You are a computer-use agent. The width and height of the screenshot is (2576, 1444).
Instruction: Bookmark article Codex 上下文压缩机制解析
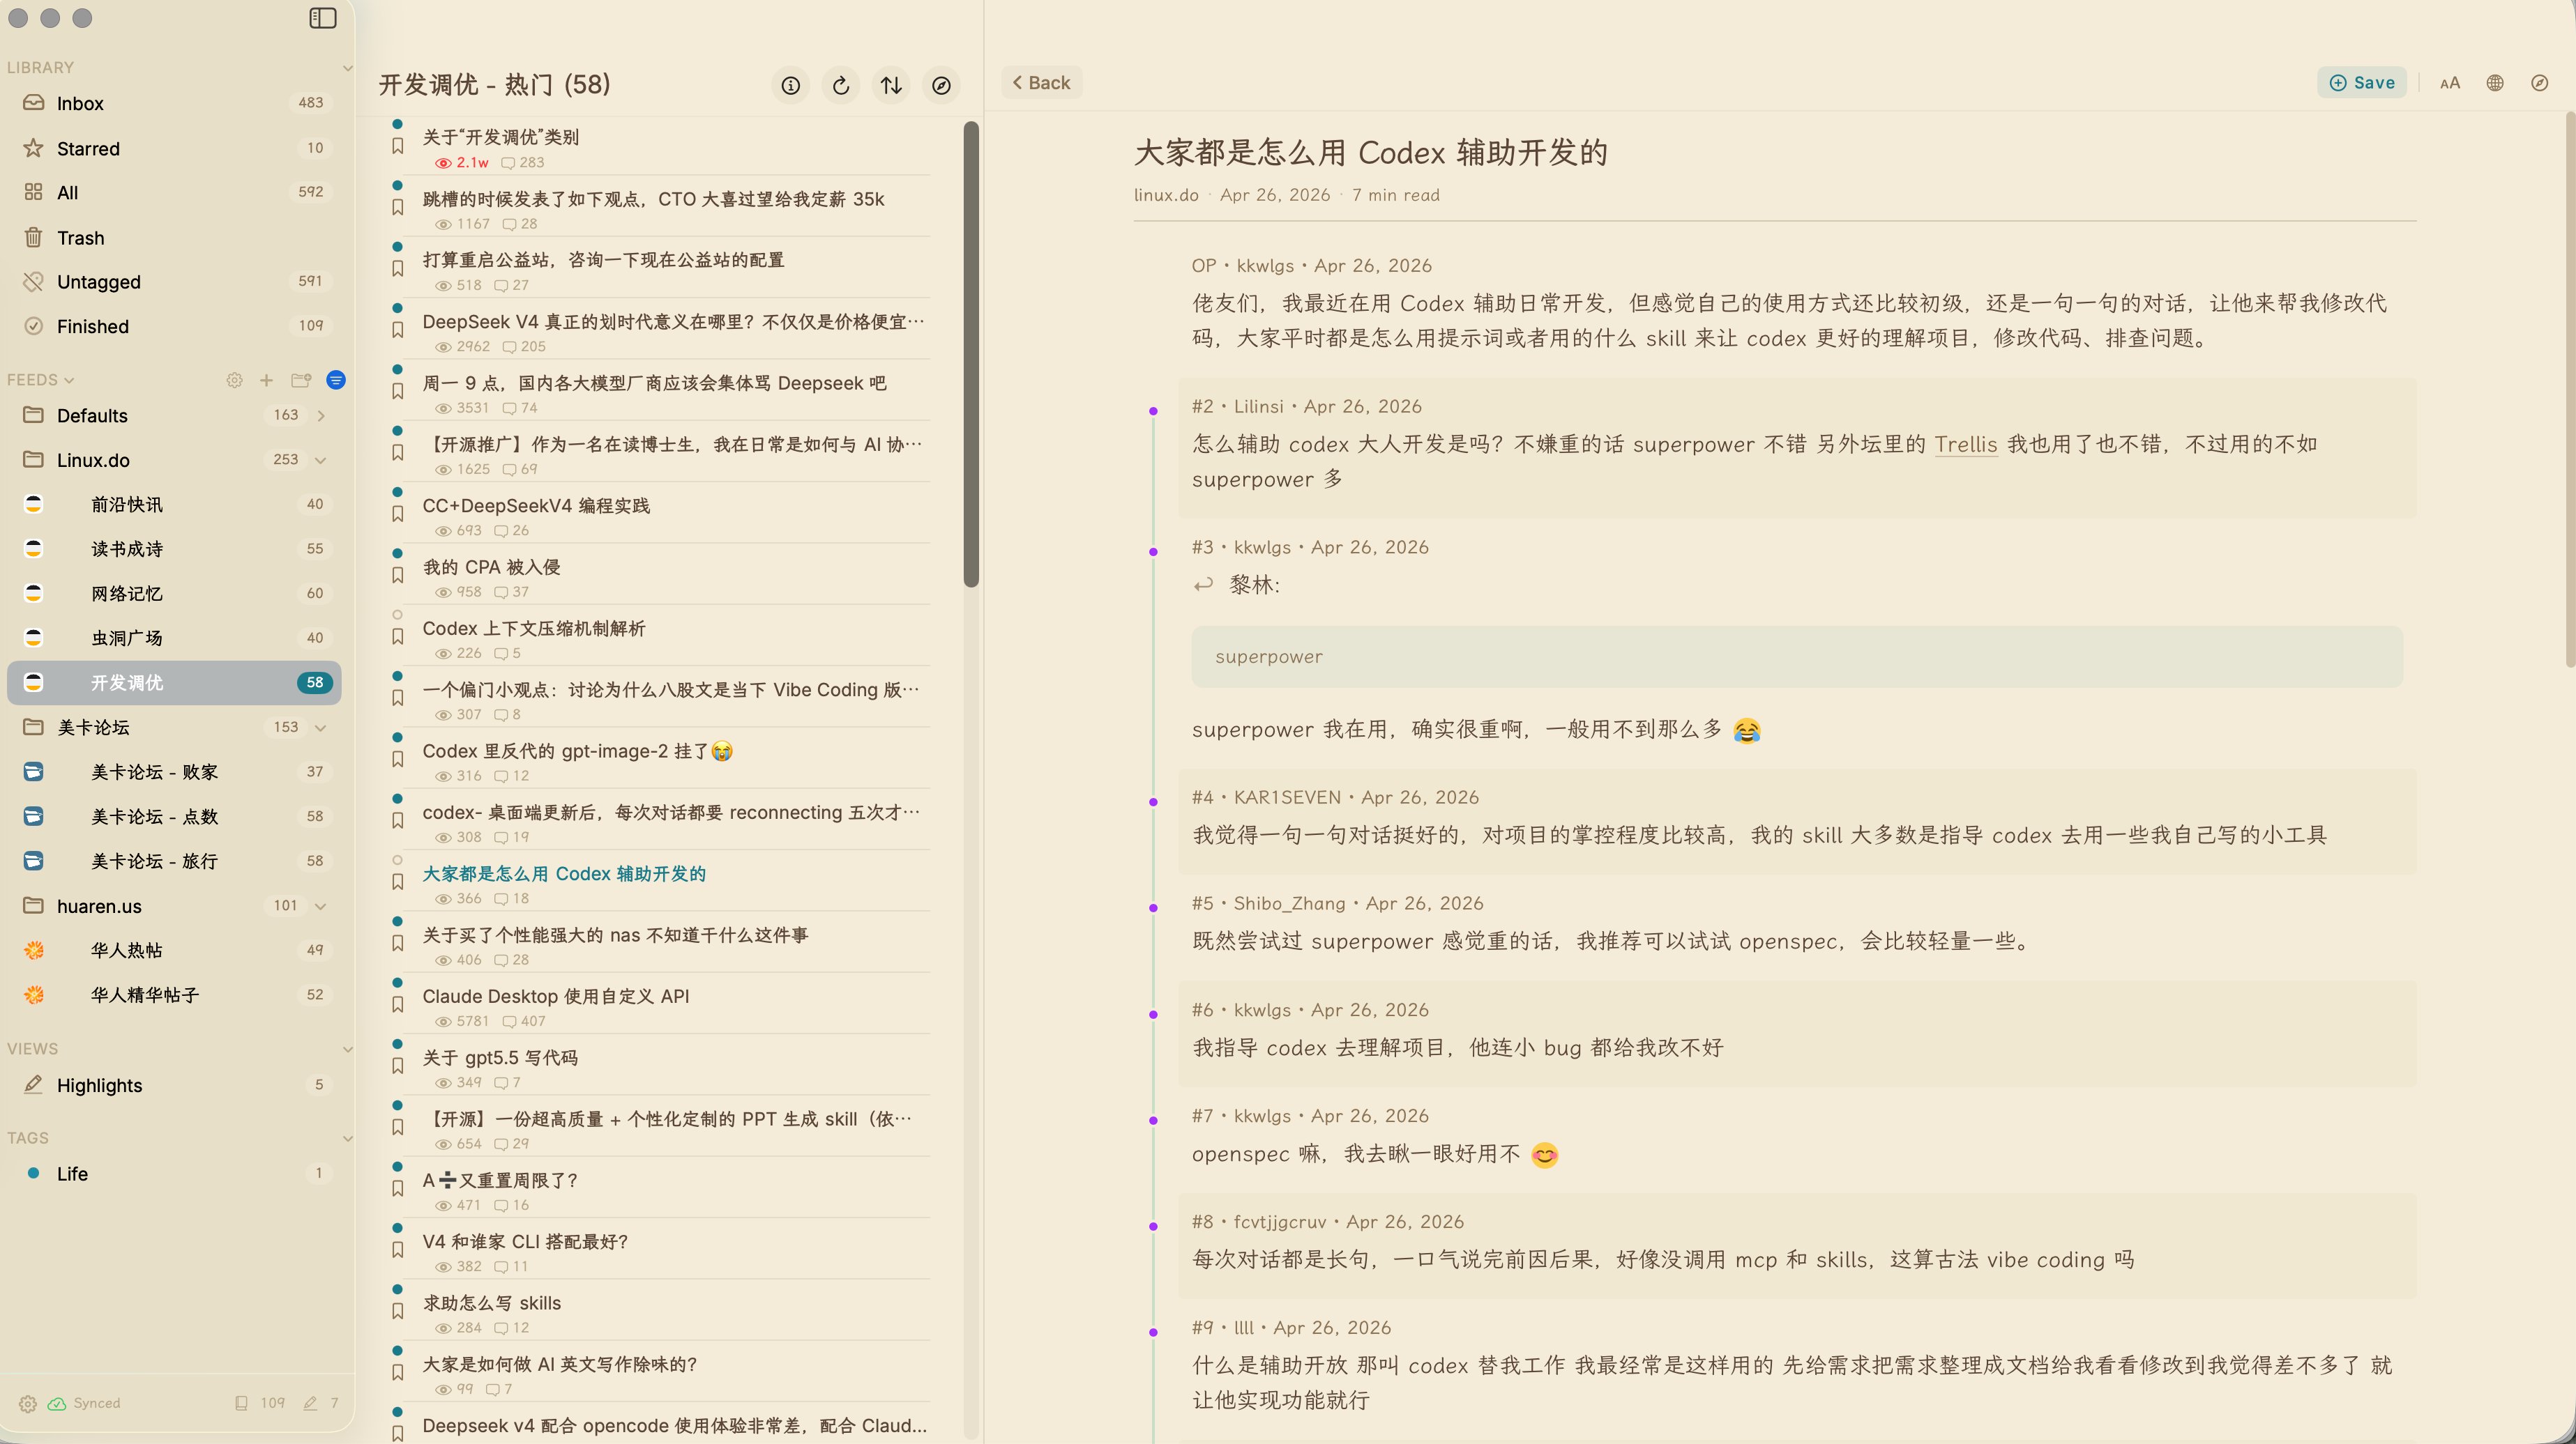coord(397,636)
